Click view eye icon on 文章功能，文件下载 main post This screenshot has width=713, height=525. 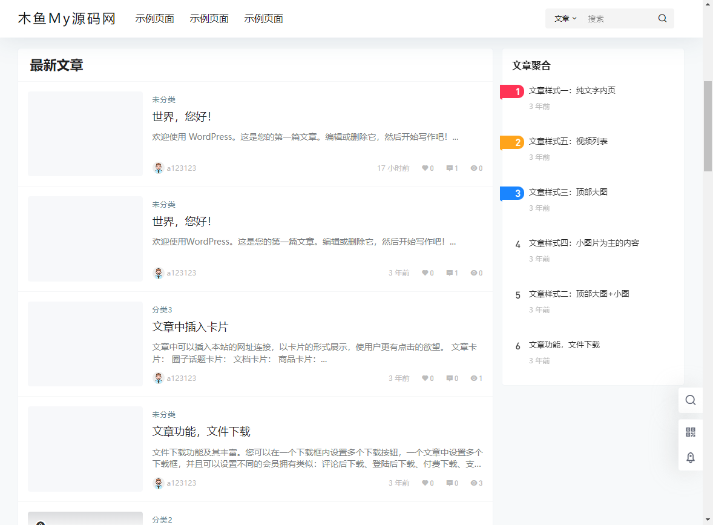click(473, 483)
